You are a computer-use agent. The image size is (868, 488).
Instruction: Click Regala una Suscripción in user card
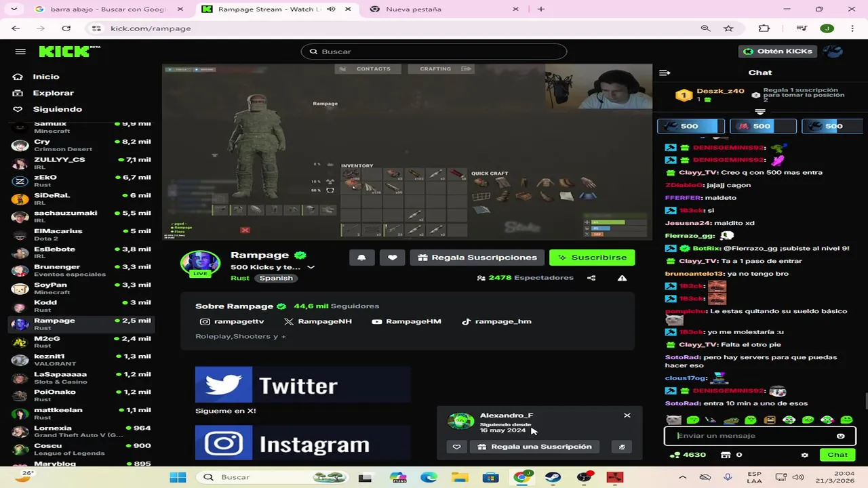coord(534,447)
